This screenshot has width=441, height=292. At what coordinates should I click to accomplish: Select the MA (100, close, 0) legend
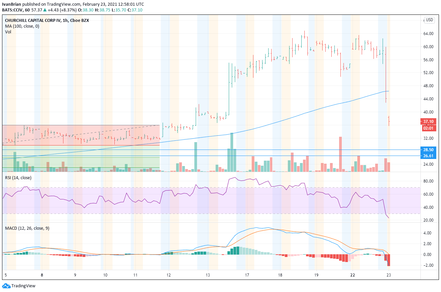(22, 26)
